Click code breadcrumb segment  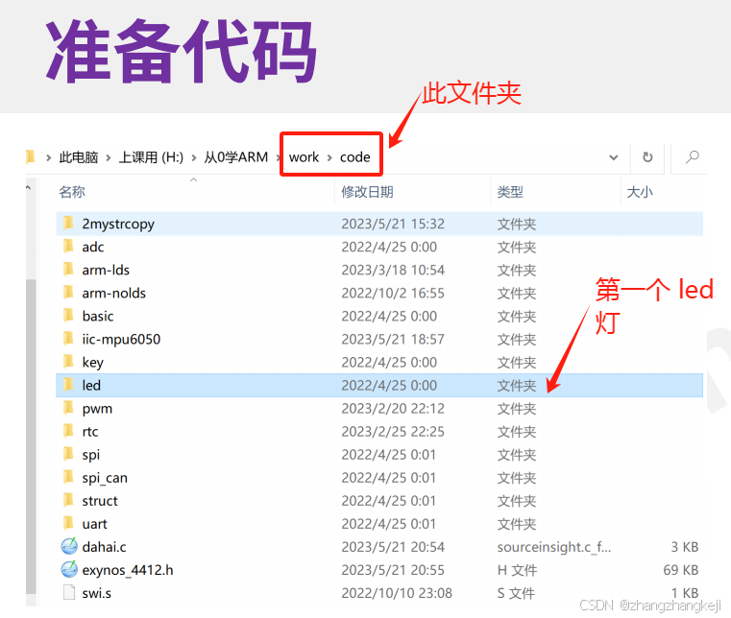(x=354, y=157)
